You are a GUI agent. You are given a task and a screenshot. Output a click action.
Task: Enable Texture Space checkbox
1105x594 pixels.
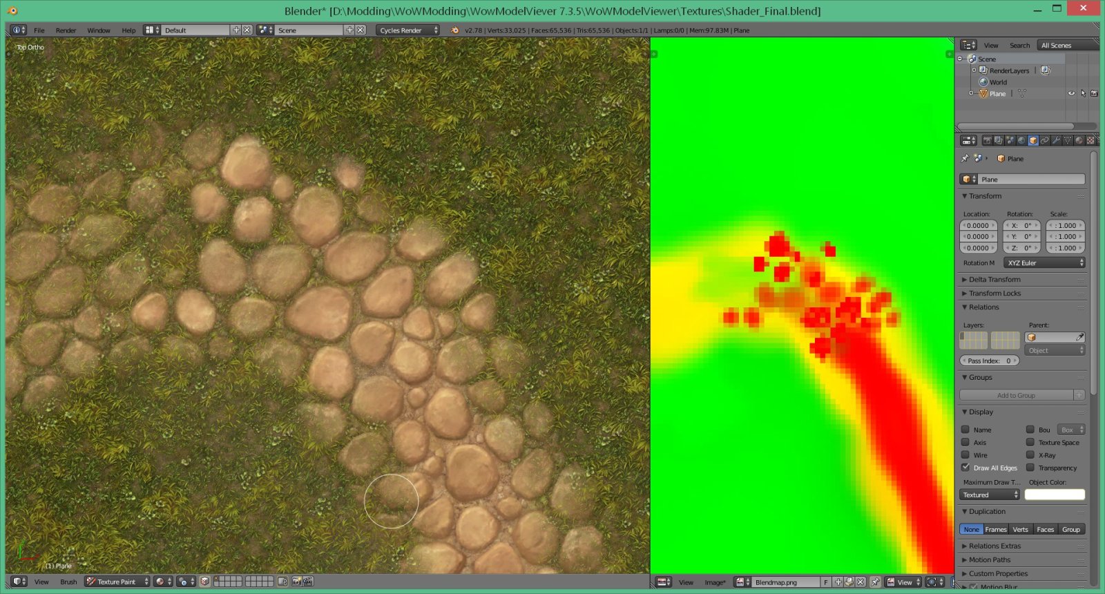coord(1030,442)
